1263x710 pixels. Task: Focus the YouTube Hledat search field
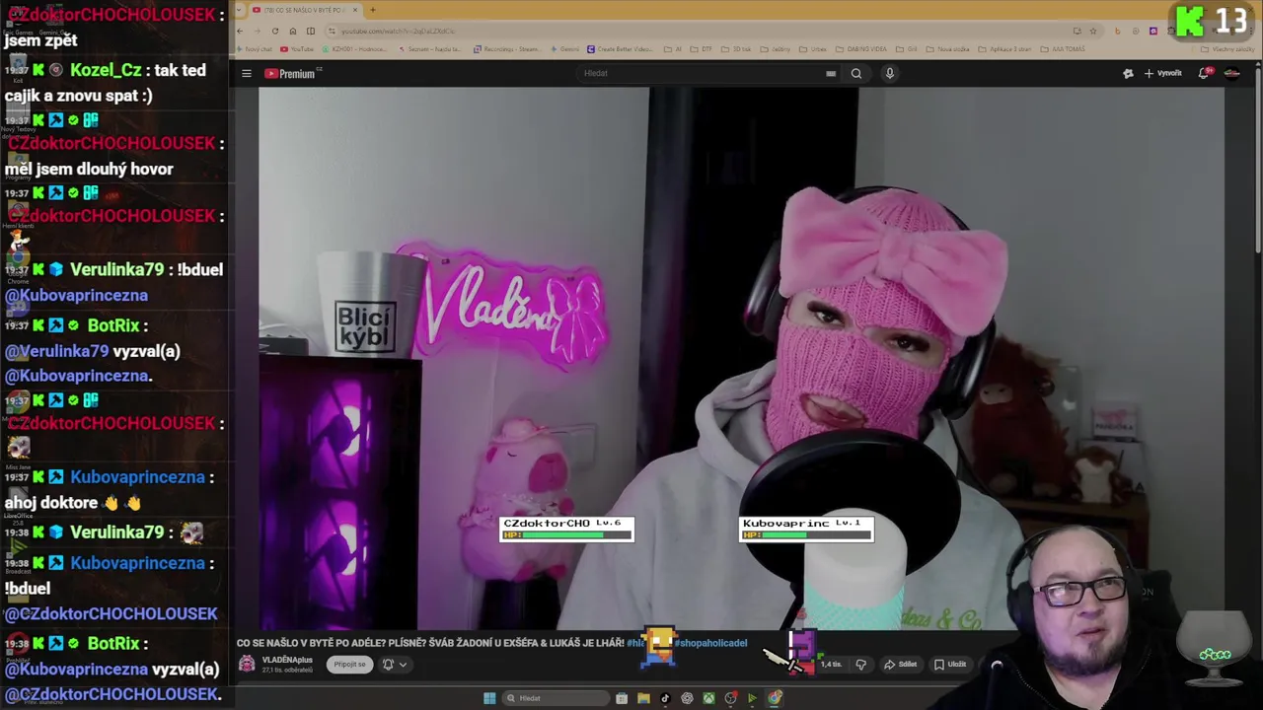tap(701, 73)
